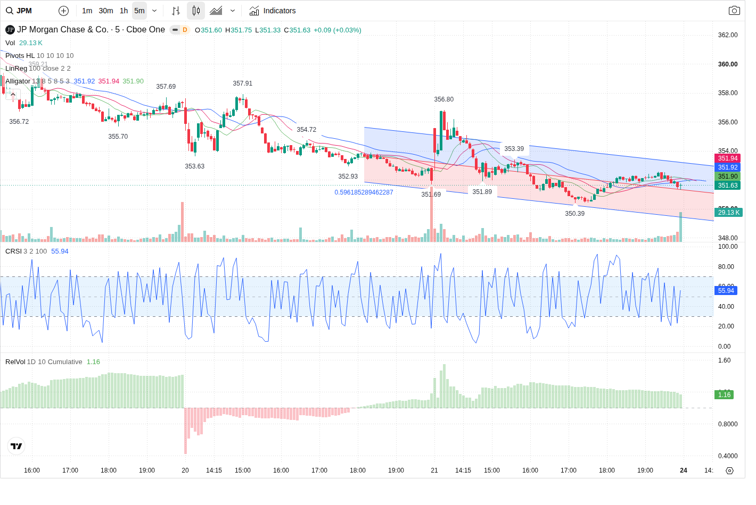Expand the timeframe dropdown chevron
Screen dimensions: 756x505
(154, 11)
